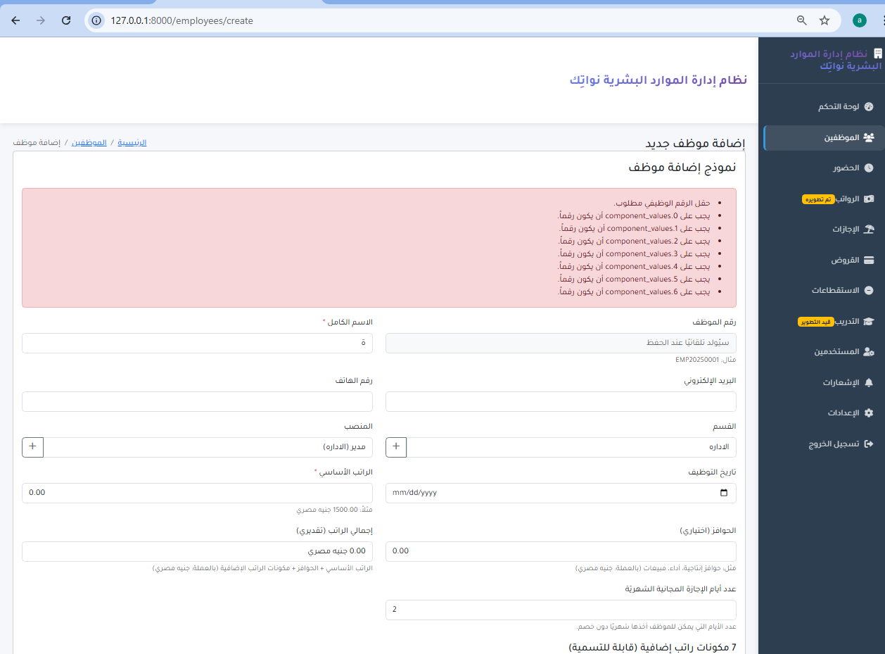Click the plus button beside department field
885x654 pixels.
(396, 447)
